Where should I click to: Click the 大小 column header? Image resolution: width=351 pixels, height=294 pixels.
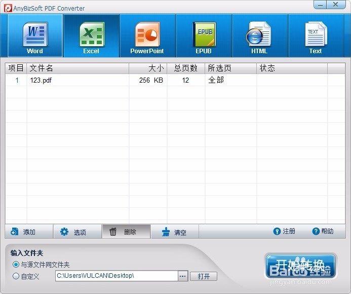coord(148,68)
